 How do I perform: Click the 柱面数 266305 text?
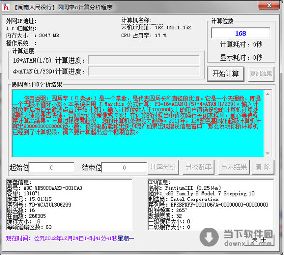26,216
